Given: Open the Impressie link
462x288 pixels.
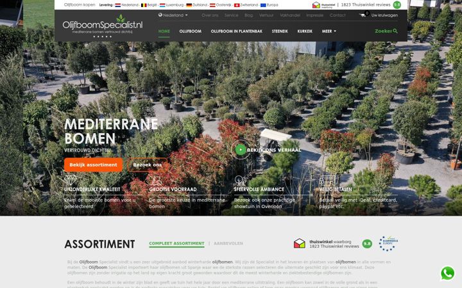Looking at the screenshot, I should [x=314, y=15].
